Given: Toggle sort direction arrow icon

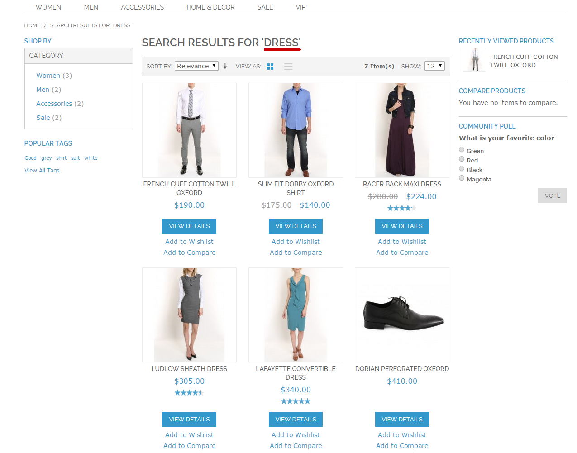Looking at the screenshot, I should [225, 67].
